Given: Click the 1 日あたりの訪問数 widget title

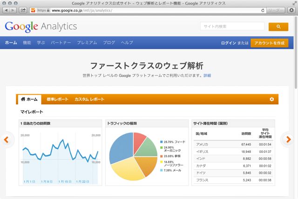Looking at the screenshot, I should point(35,124).
